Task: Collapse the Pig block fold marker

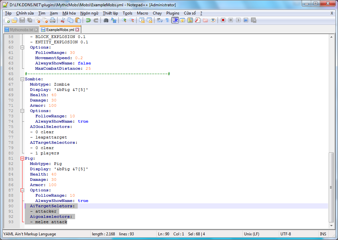Action: pos(22,158)
